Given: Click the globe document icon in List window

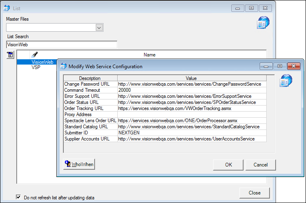Looking at the screenshot, I should [x=263, y=22].
